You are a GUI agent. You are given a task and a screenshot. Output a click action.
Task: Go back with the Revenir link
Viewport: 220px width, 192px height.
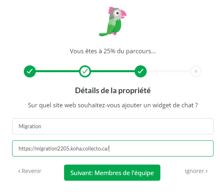[30, 171]
